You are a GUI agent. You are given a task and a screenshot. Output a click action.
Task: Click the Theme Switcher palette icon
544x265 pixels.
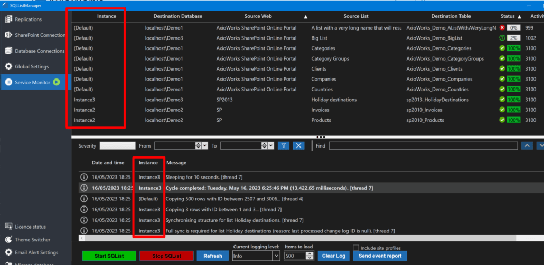coord(8,240)
